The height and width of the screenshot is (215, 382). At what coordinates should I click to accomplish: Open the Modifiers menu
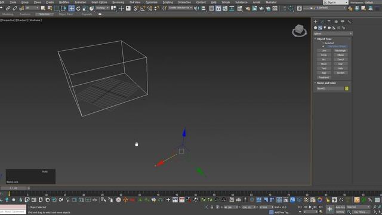[64, 2]
